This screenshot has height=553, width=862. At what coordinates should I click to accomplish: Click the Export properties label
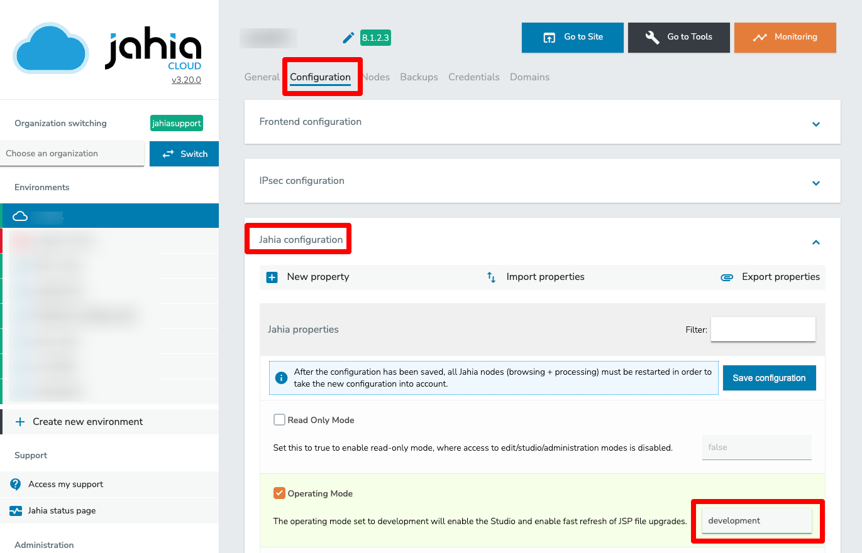pyautogui.click(x=781, y=277)
